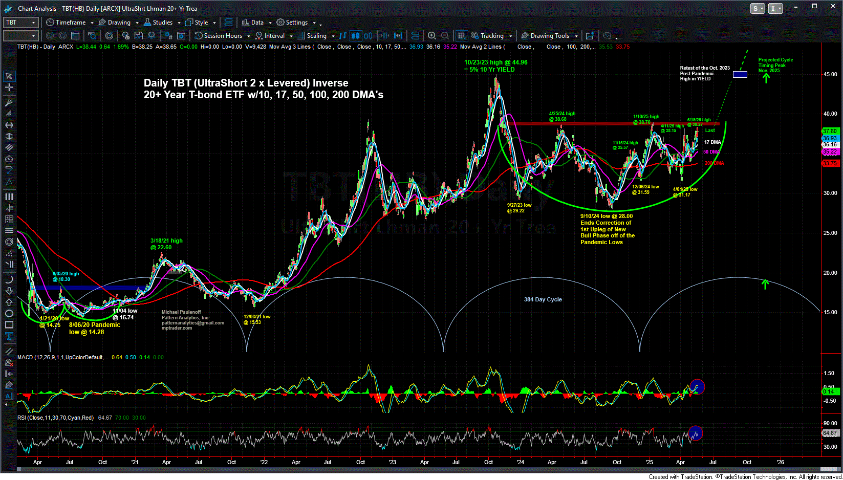Pick the arc drawing tool

9,280
